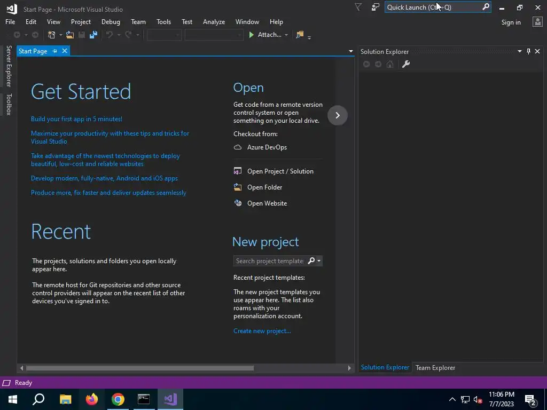Viewport: 547px width, 410px height.
Task: Open Windows taskbar search
Action: pos(38,399)
